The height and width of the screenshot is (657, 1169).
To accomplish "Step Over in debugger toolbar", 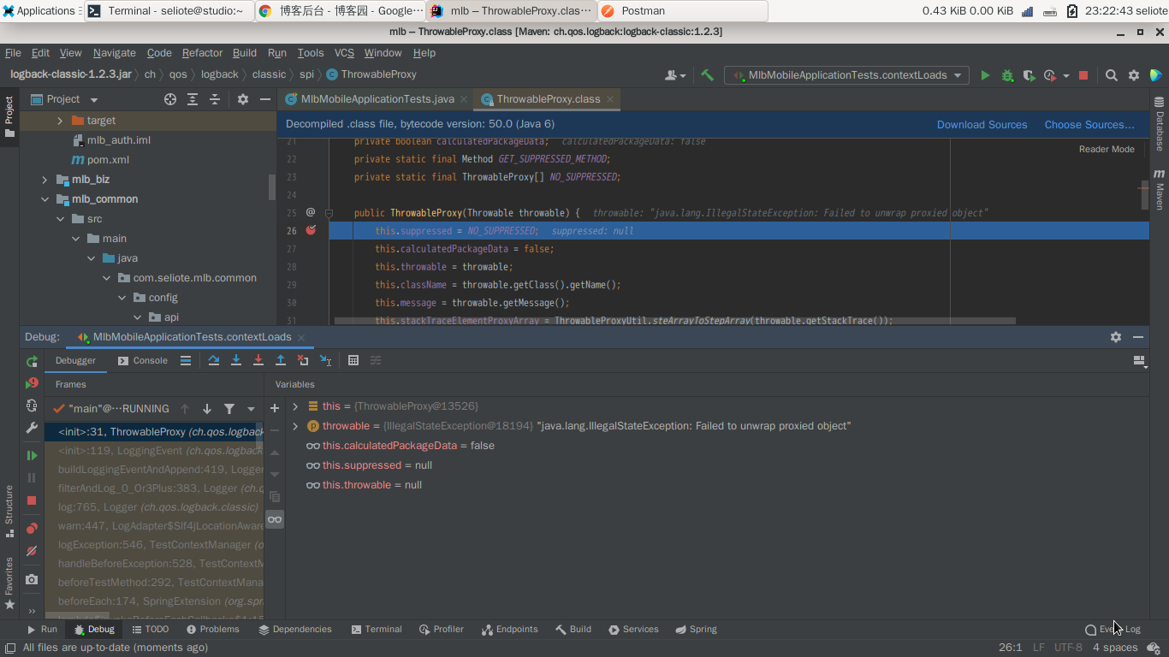I will [214, 360].
